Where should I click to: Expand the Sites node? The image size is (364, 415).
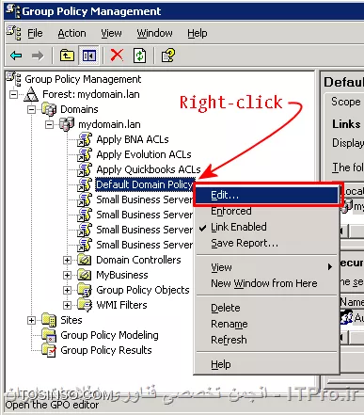tap(31, 320)
